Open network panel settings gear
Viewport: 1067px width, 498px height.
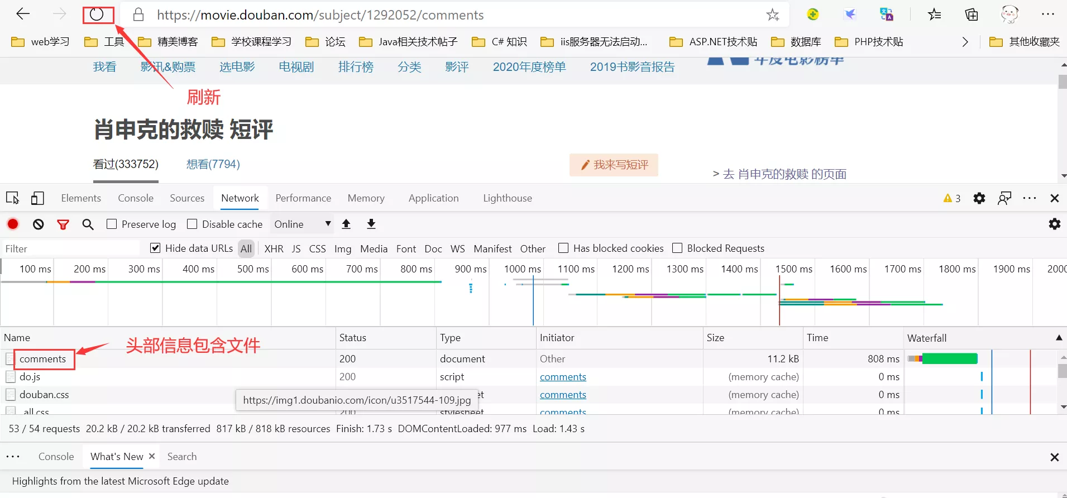(x=1055, y=224)
